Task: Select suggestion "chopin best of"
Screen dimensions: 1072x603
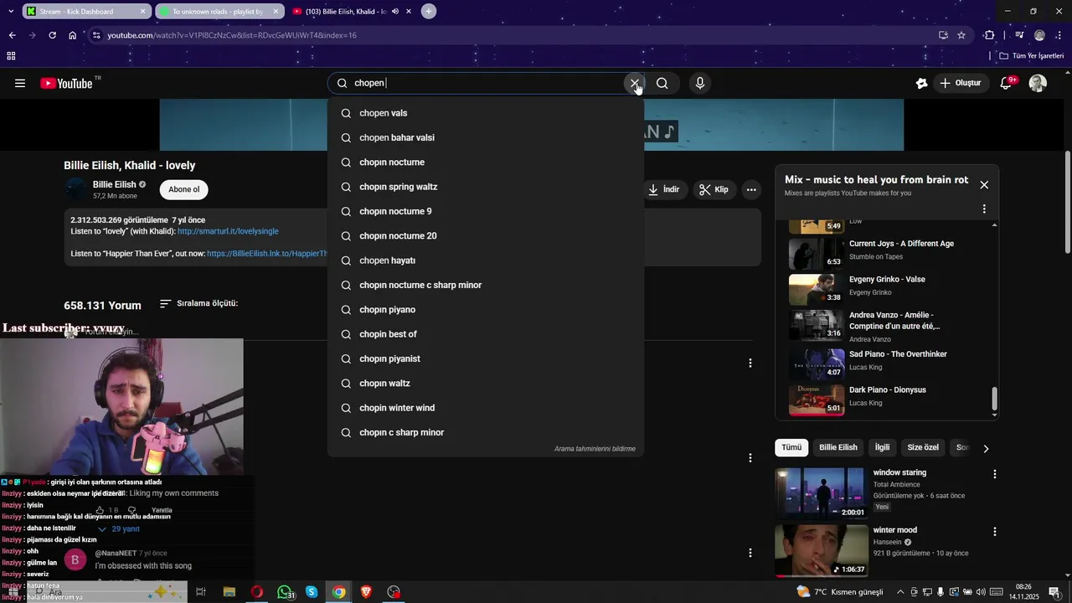Action: [486, 334]
